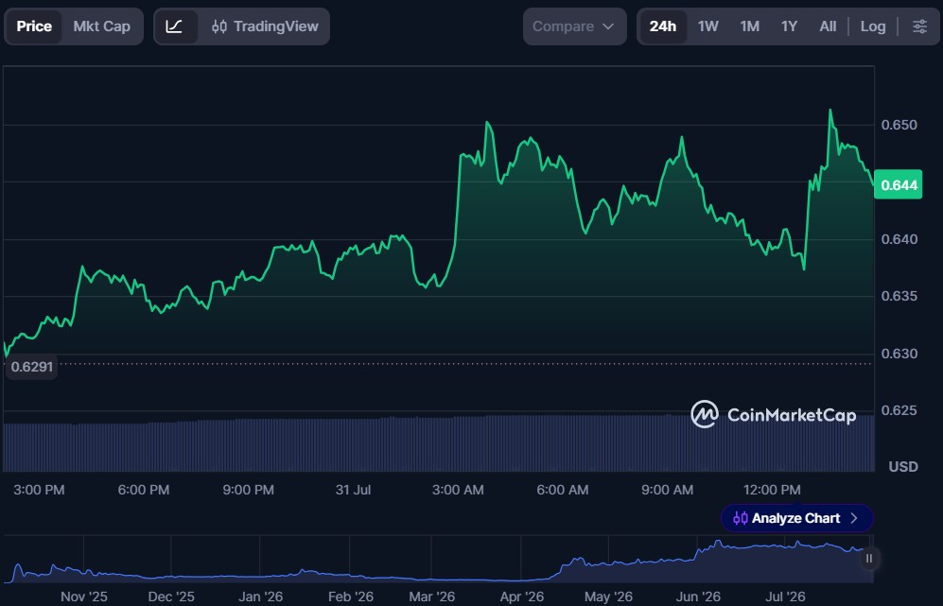Click Apr '26 on the overview timeline

(521, 597)
